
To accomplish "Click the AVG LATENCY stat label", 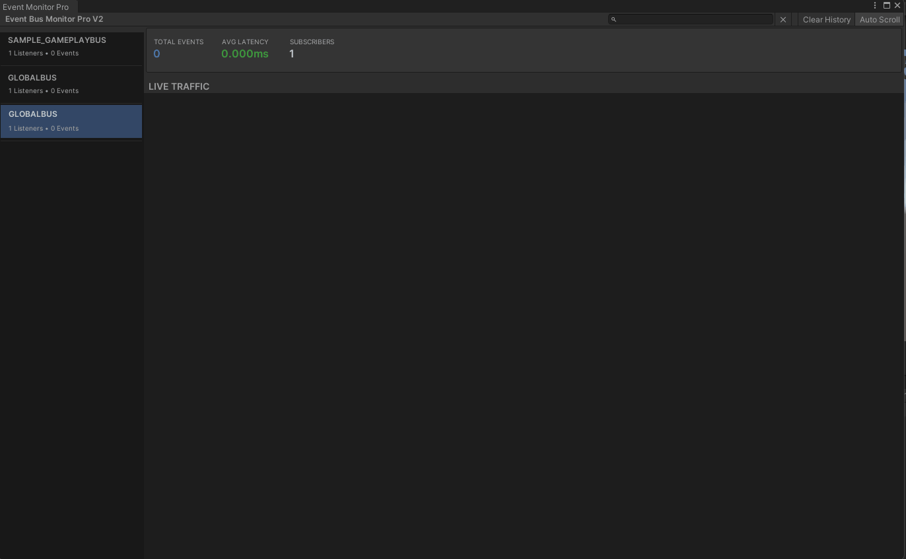I will (245, 42).
